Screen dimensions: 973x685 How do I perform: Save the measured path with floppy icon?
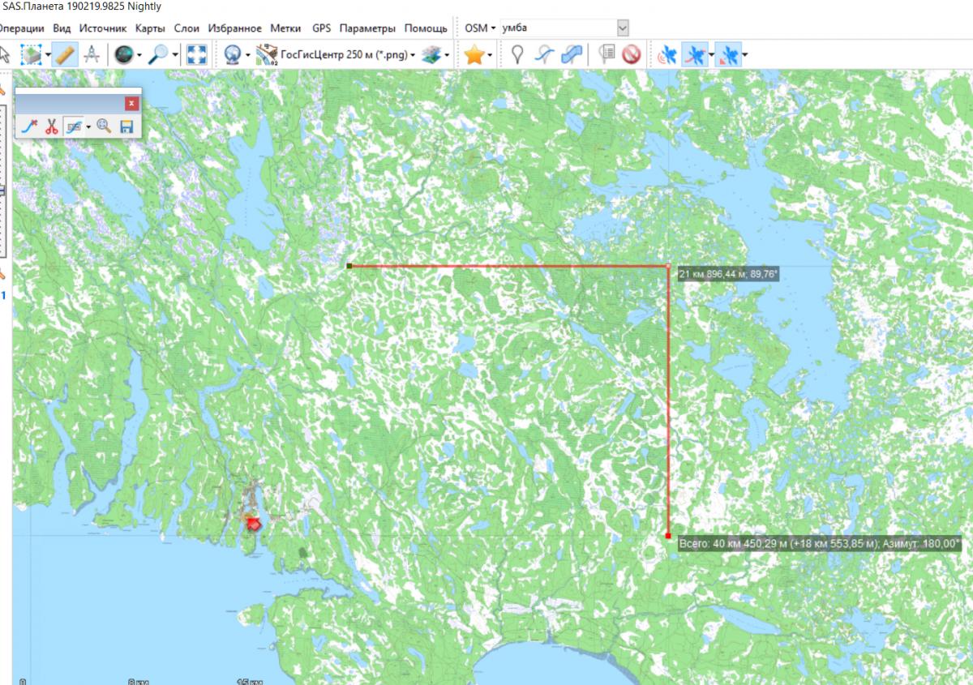(126, 126)
